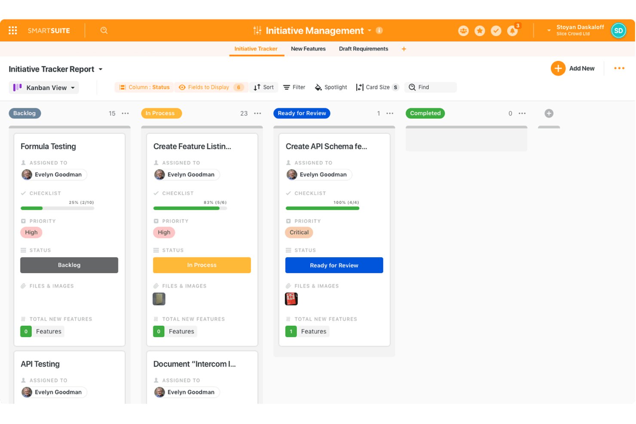Click the Initiative Management sliders icon
The image size is (636, 424).
[x=257, y=31]
